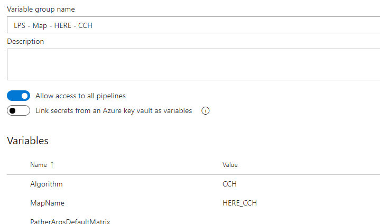Click the Variable group name field label
This screenshot has height=224, width=380.
coord(41,9)
